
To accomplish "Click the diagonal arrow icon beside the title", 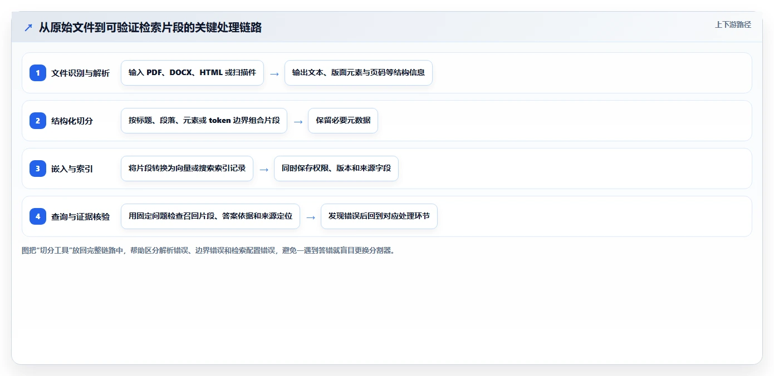I will click(x=28, y=28).
